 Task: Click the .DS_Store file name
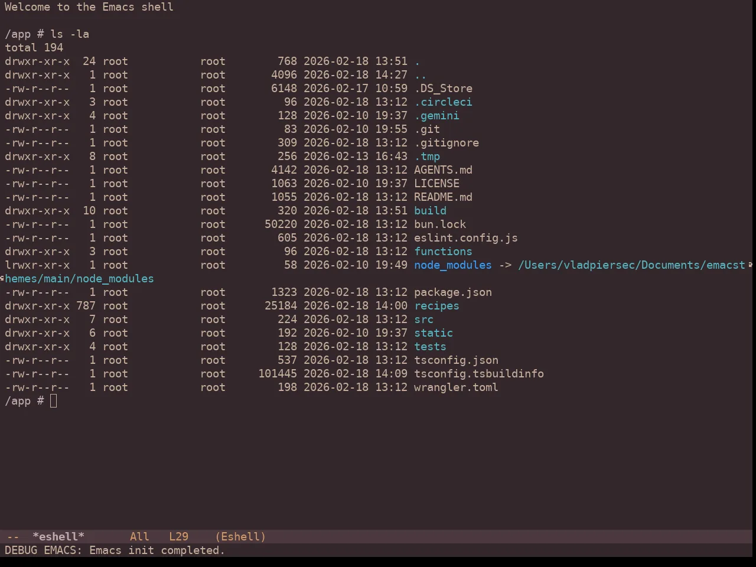[x=443, y=89]
